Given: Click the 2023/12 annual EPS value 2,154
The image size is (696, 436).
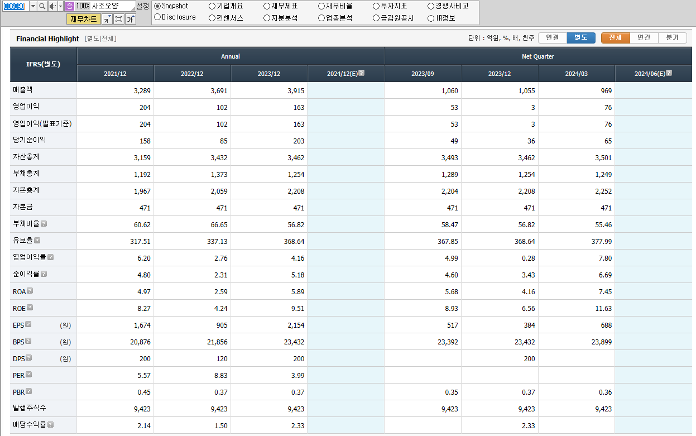Looking at the screenshot, I should (x=295, y=325).
